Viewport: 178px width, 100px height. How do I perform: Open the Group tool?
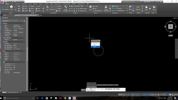[x=130, y=8]
